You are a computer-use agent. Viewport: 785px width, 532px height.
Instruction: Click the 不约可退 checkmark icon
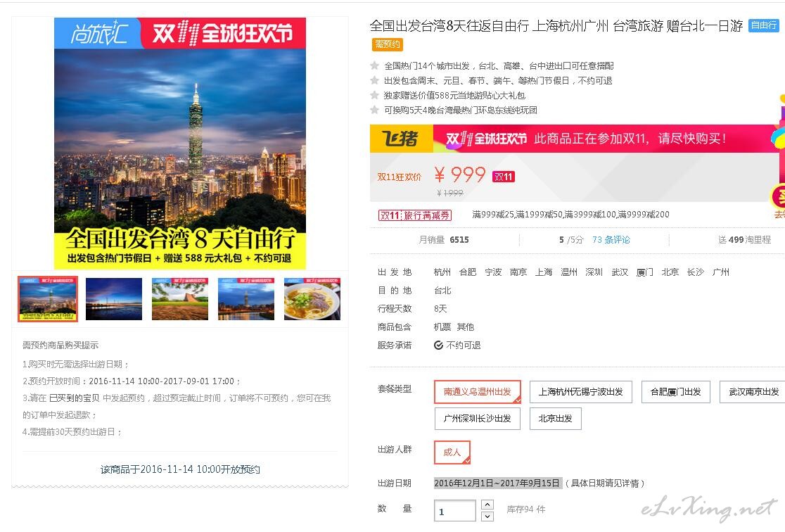tap(438, 345)
